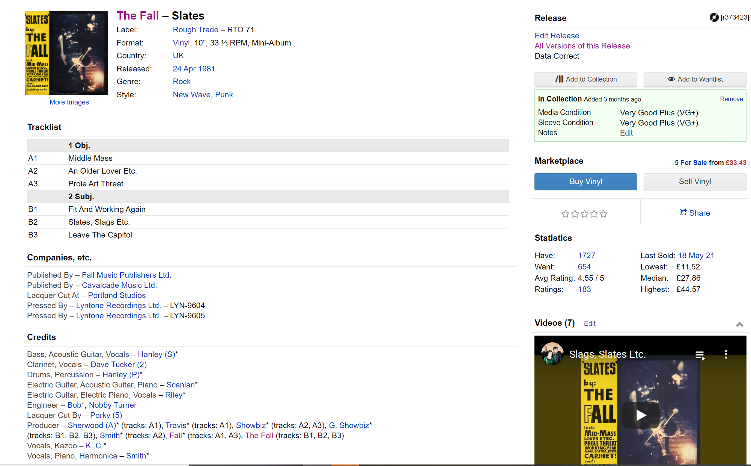Open the Rough Trade label link
This screenshot has height=466, width=751.
195,30
